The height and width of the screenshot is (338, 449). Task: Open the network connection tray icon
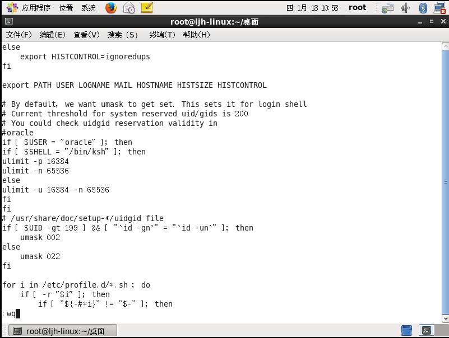[439, 8]
